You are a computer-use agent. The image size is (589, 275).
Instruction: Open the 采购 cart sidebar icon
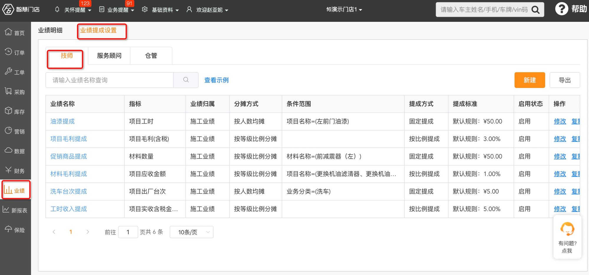pyautogui.click(x=9, y=91)
